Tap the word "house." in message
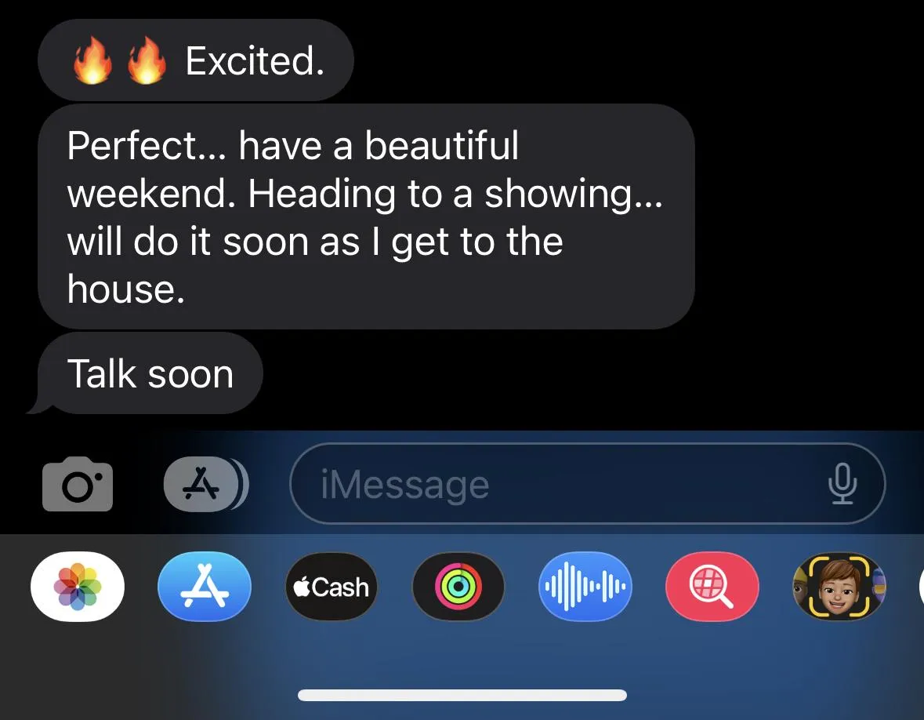924x720 pixels. pyautogui.click(x=125, y=289)
